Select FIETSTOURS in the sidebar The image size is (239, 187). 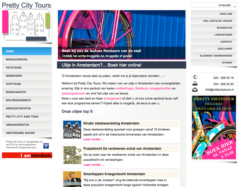pyautogui.click(x=27, y=68)
